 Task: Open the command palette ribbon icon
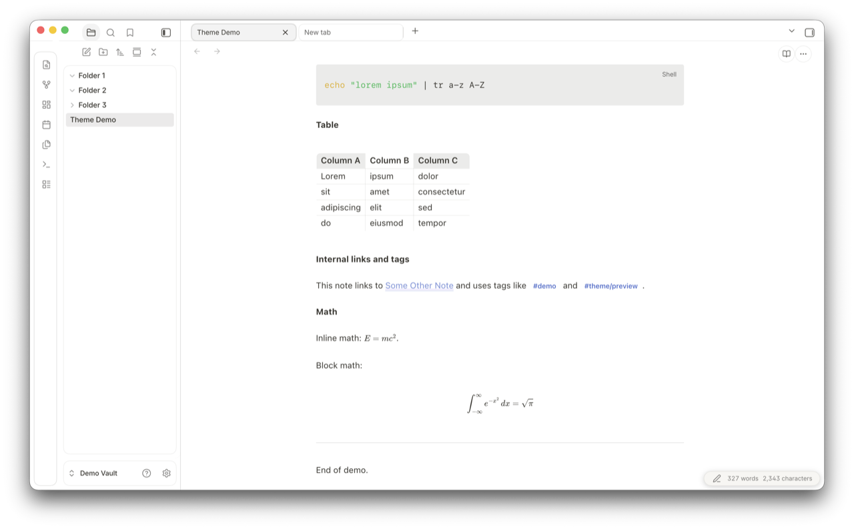pyautogui.click(x=46, y=164)
